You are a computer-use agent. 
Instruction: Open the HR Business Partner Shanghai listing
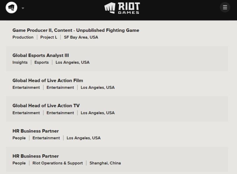tap(36, 156)
